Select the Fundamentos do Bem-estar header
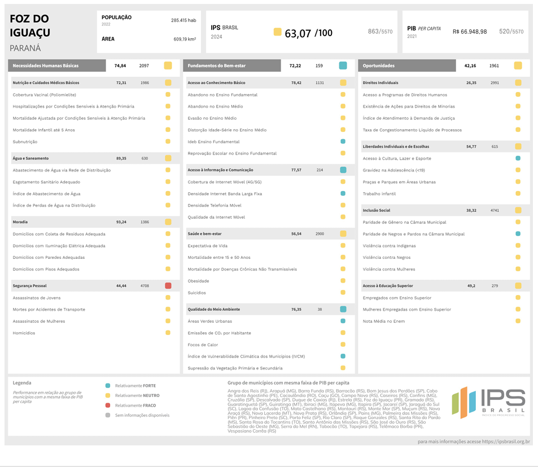This screenshot has width=538, height=467. [x=232, y=65]
